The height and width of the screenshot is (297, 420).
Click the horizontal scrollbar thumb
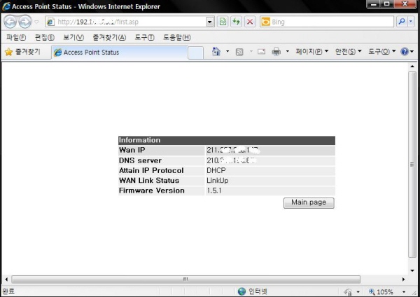185,279
